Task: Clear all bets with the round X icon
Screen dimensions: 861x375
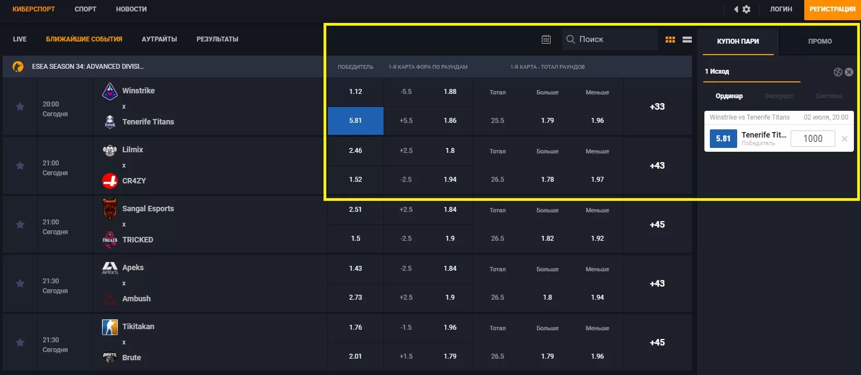Action: click(x=849, y=72)
